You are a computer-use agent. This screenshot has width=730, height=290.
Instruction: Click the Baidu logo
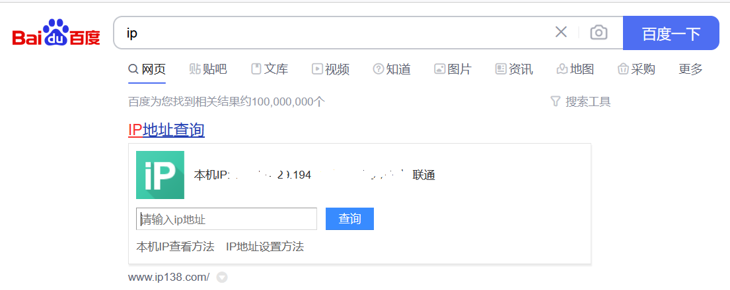click(56, 32)
